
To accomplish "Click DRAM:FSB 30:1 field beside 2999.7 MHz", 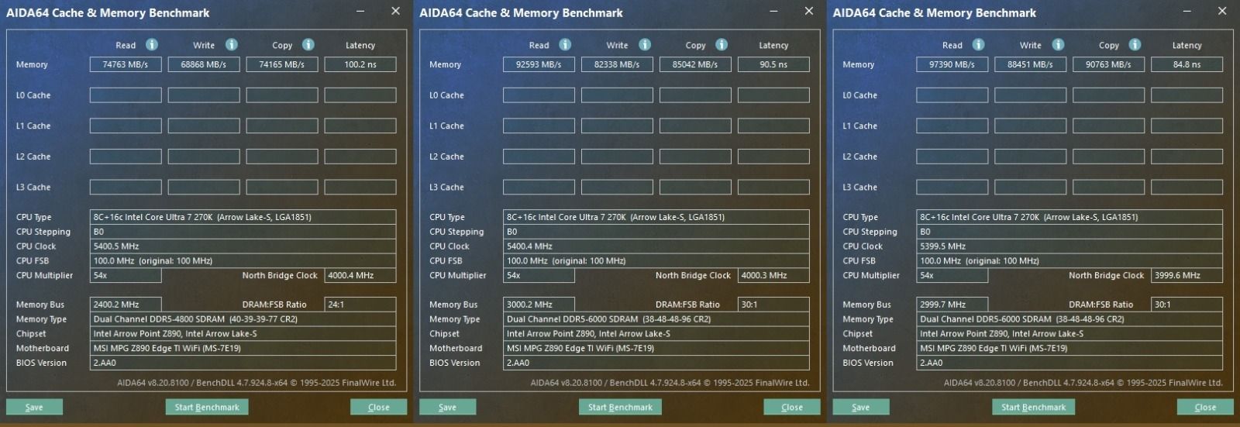I will click(x=1187, y=305).
